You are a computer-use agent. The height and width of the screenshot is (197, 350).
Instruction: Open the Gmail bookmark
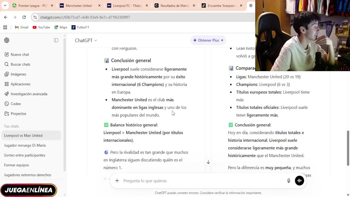pyautogui.click(x=22, y=27)
